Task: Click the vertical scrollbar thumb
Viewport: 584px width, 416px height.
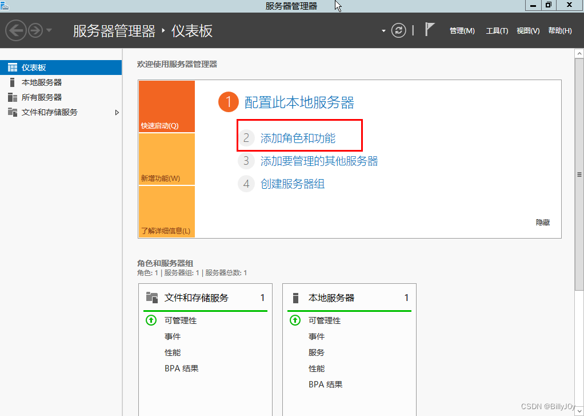Action: (579, 174)
